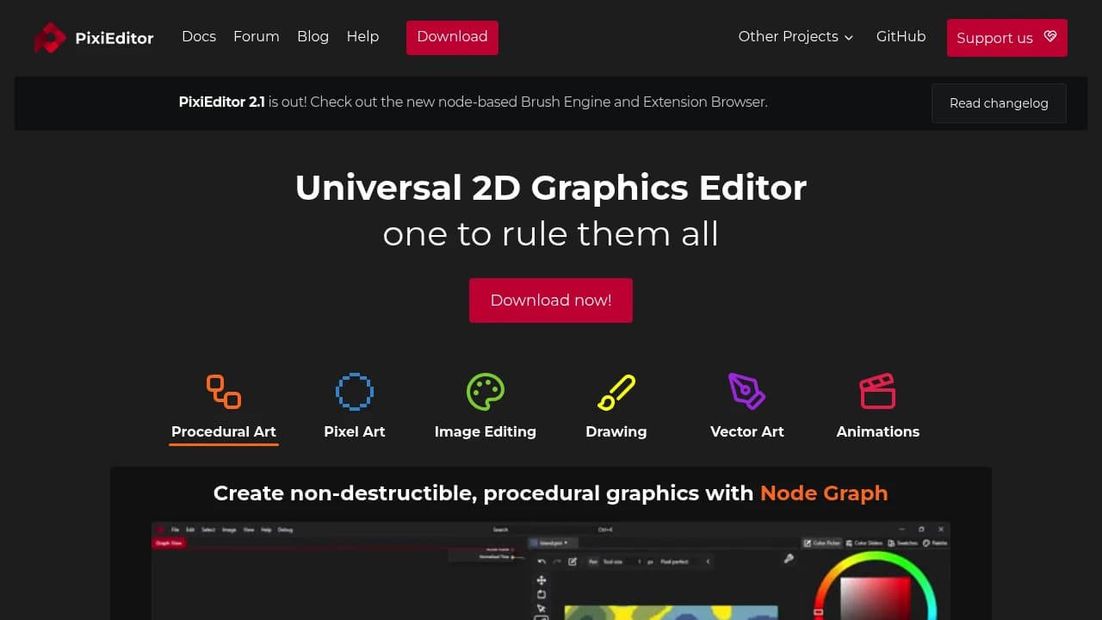Screen dimensions: 1102x620
Task: Open the Blog page
Action: pos(313,36)
